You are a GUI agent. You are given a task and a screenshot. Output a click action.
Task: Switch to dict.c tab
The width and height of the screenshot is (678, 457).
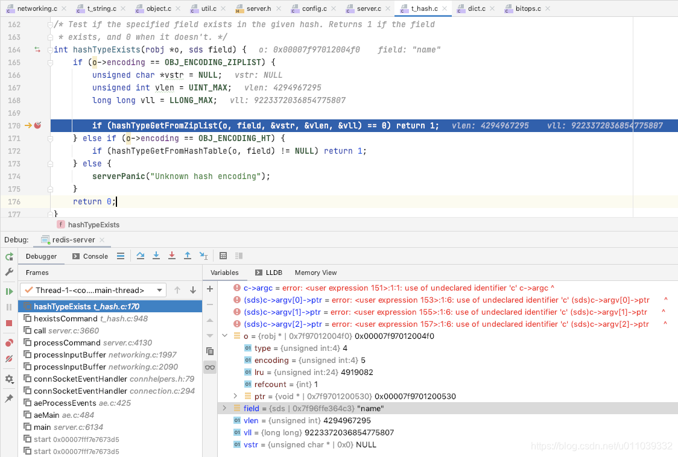coord(477,8)
